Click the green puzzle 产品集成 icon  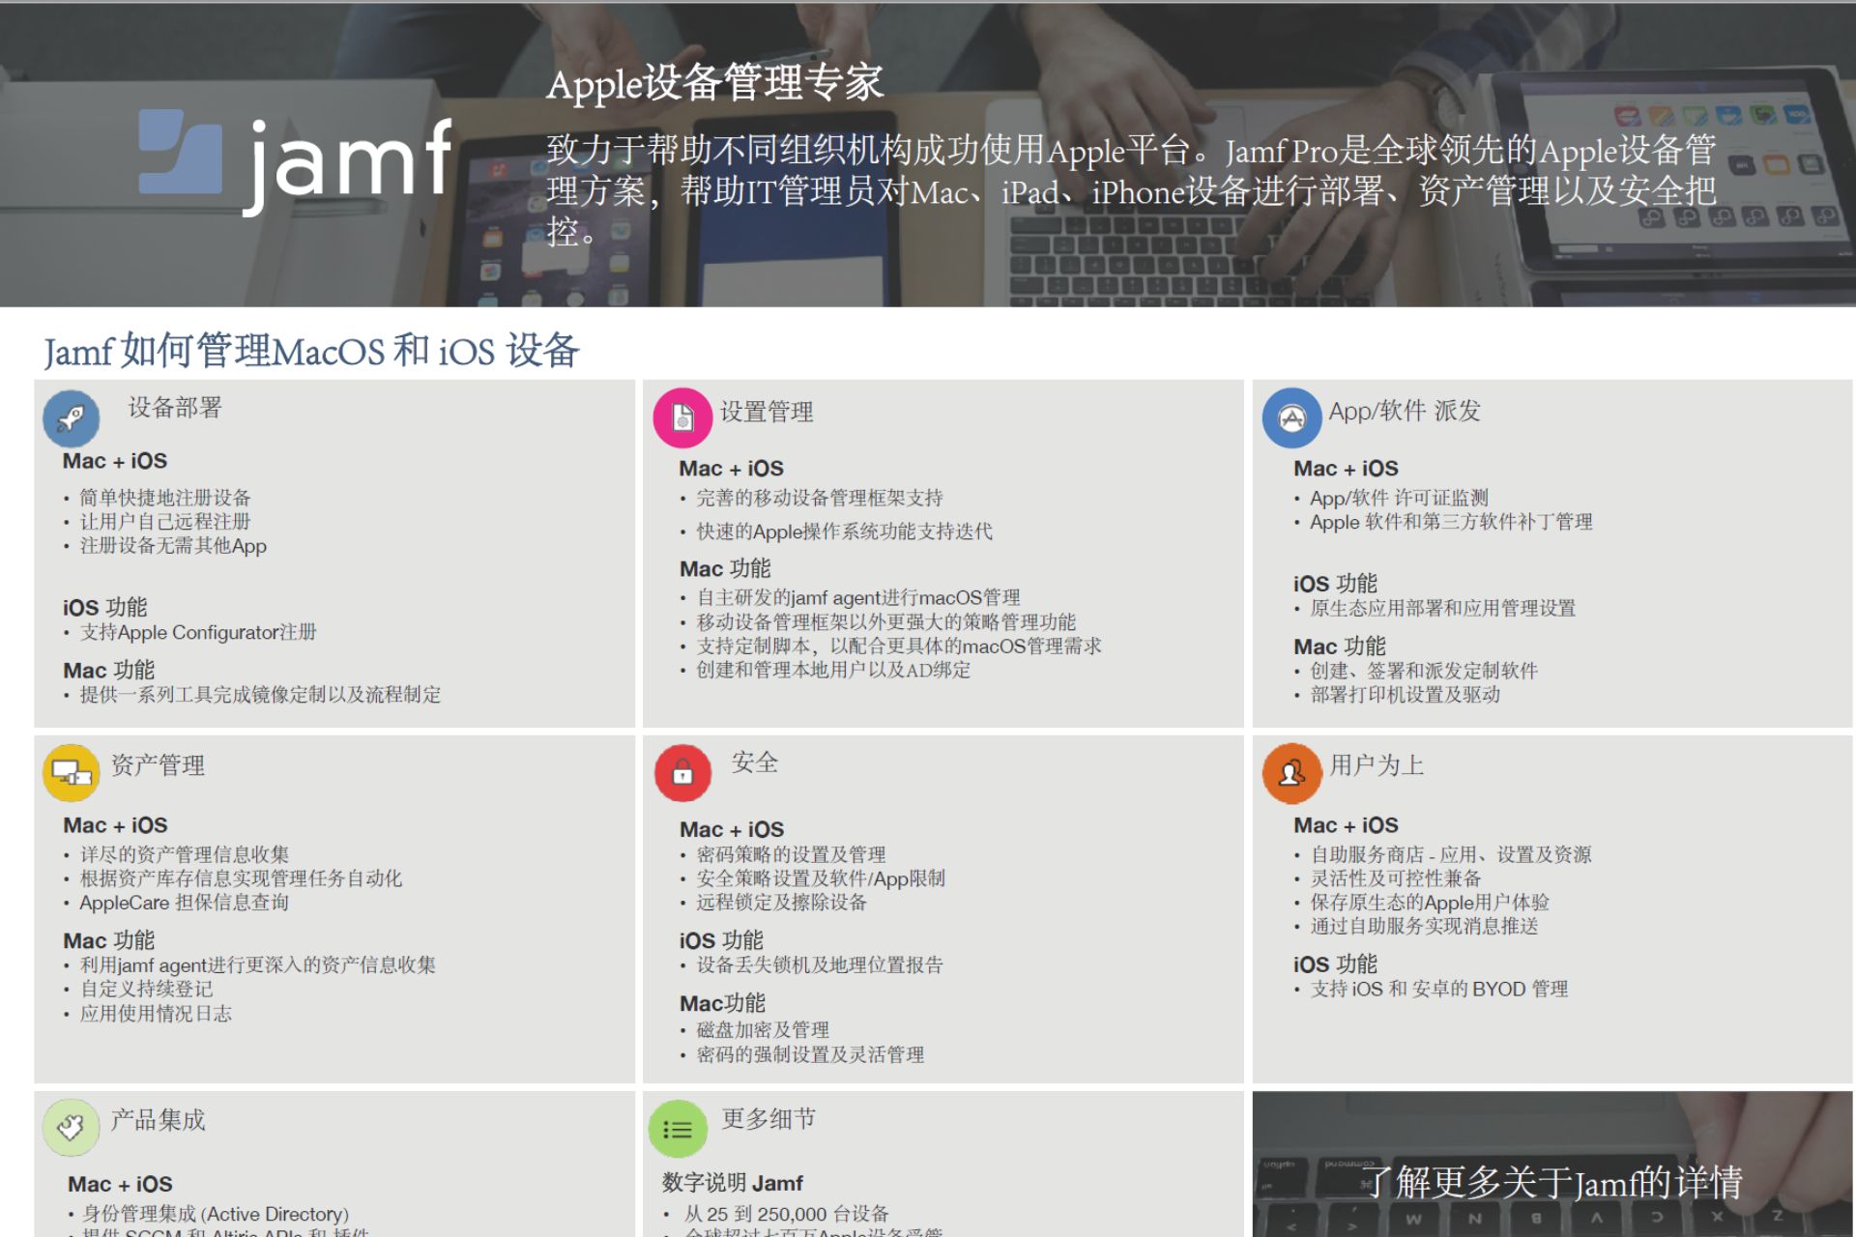[x=72, y=1127]
